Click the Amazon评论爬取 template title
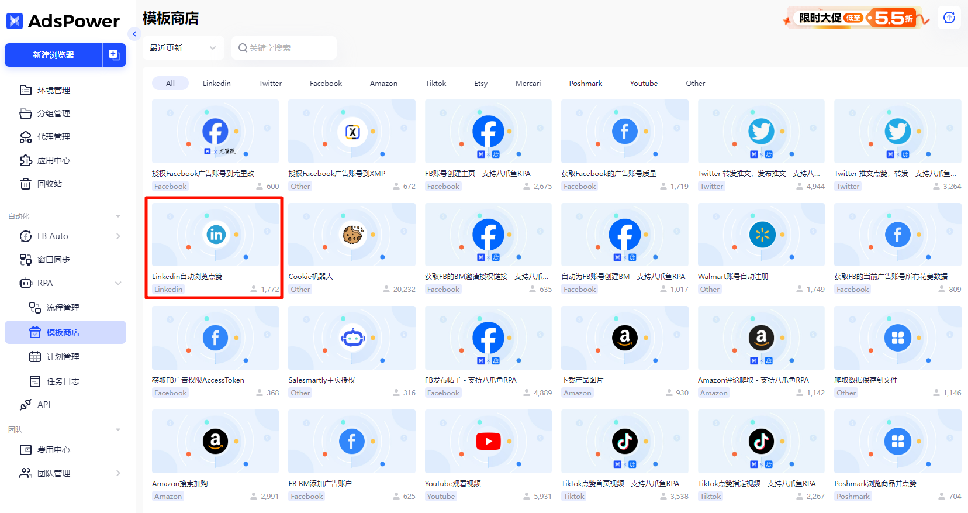Screen dimensions: 968x513 coord(753,380)
